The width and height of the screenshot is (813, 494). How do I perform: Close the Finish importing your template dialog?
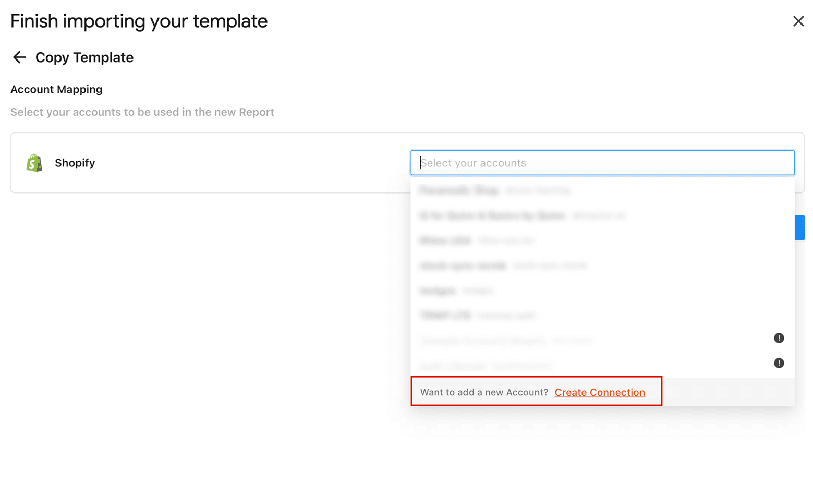point(798,21)
